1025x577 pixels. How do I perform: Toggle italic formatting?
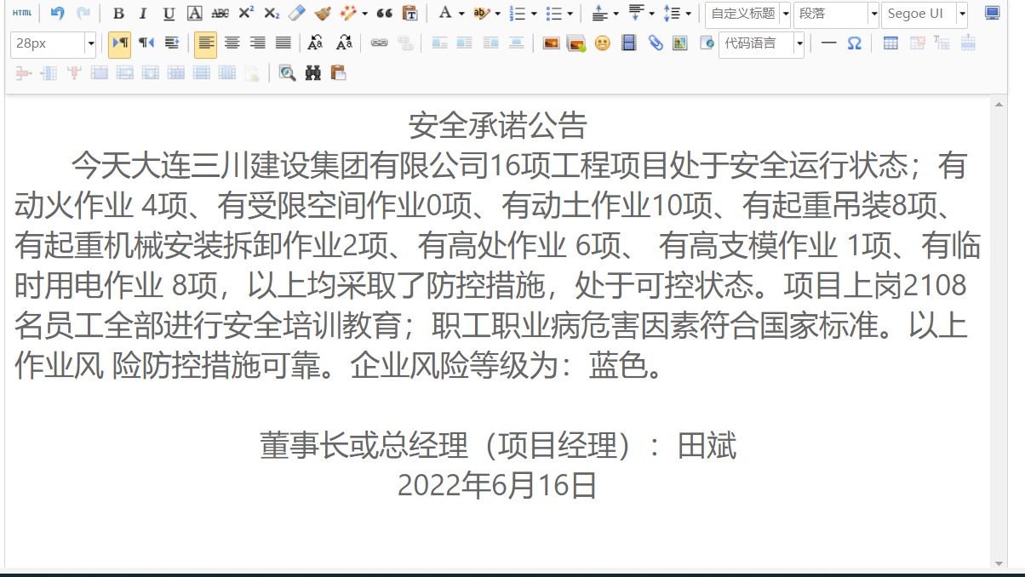point(143,14)
